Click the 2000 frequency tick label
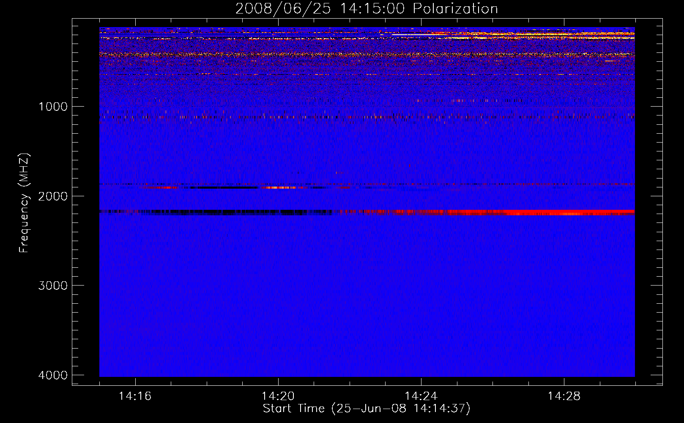 [53, 196]
